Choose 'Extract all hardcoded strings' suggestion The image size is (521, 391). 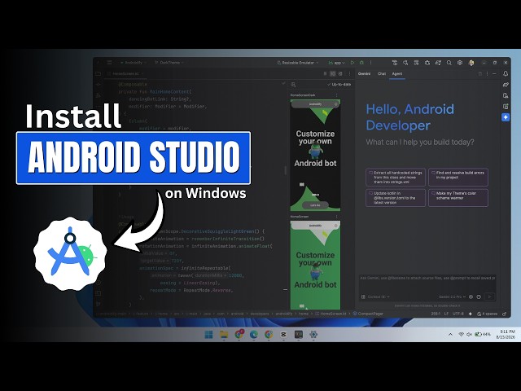click(x=396, y=178)
